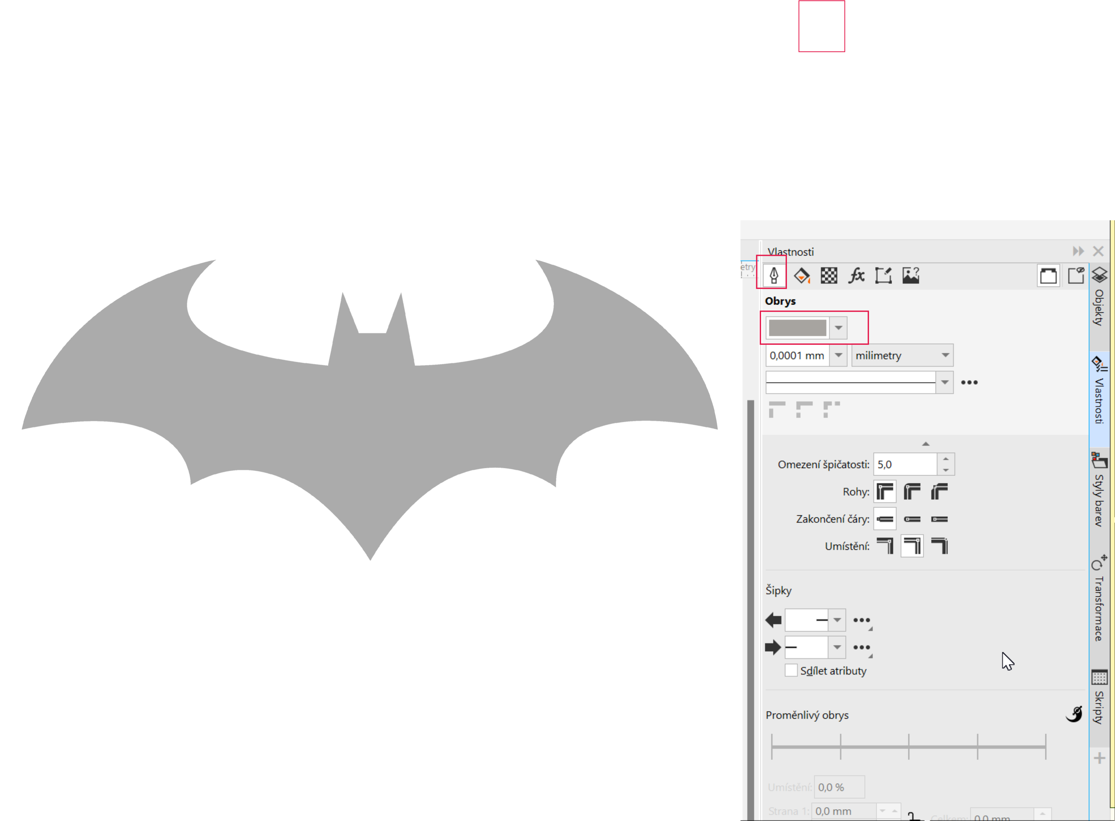Open the Transparency checkerboard icon

click(828, 275)
